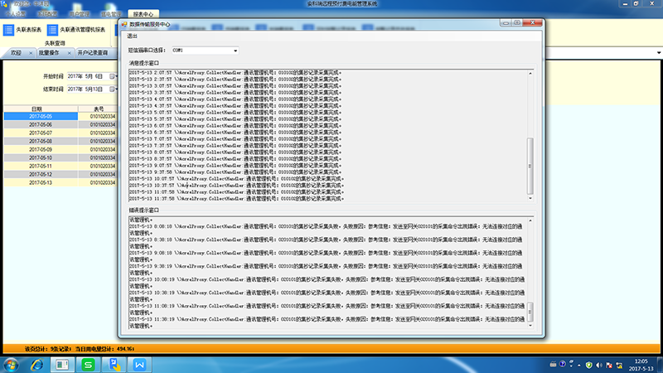Viewport: 663px width, 373px height.
Task: Click the 失联通讯管理机报表 report icon
Action: (52, 30)
